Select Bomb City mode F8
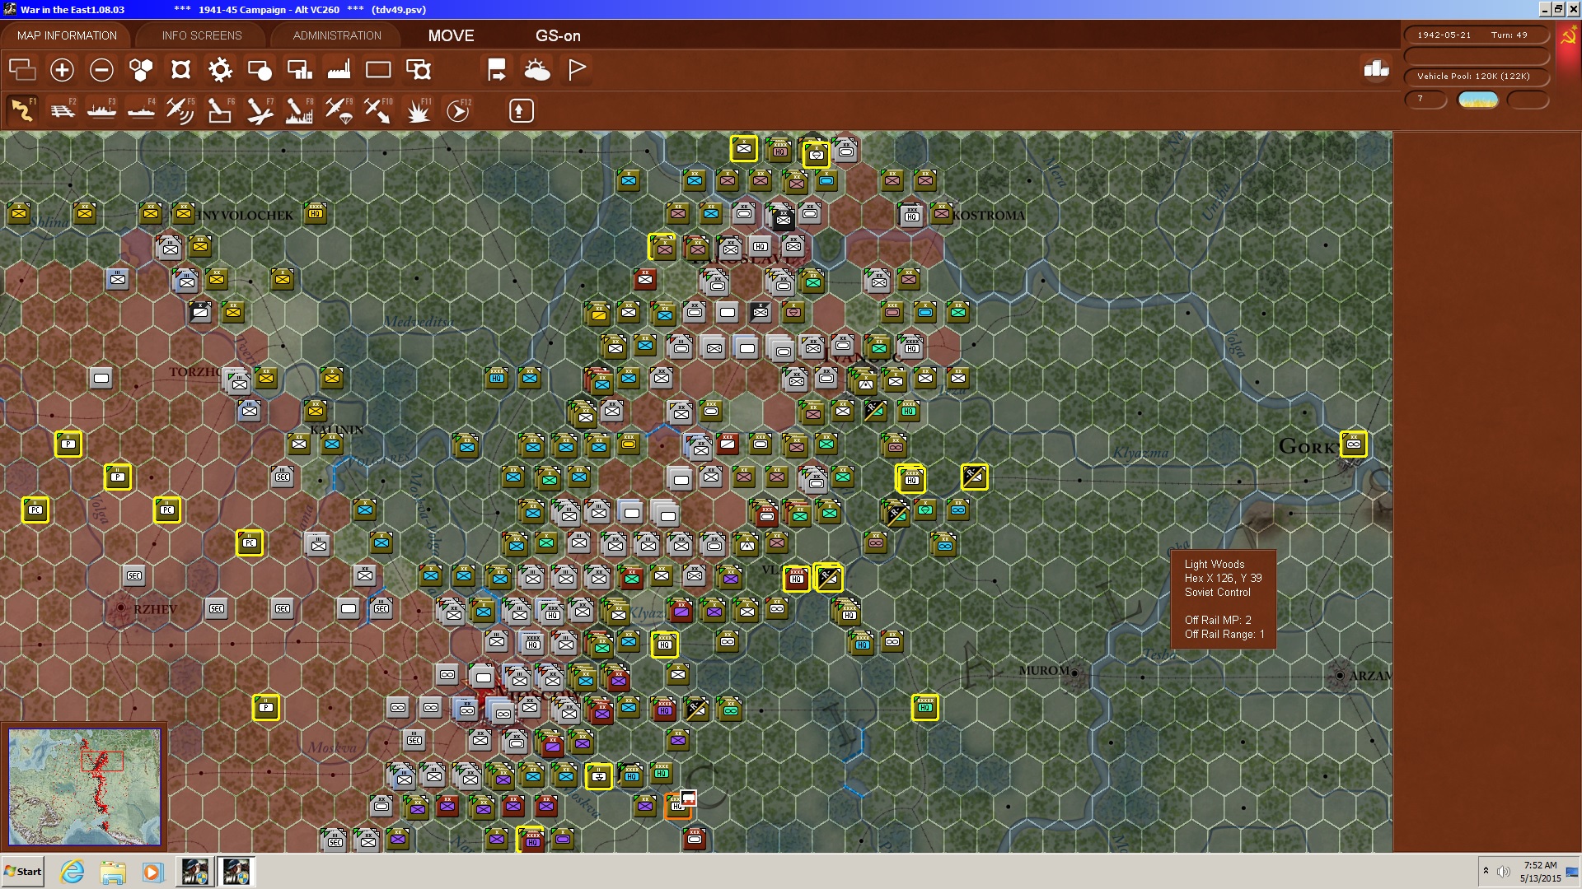The height and width of the screenshot is (889, 1582). (x=299, y=109)
